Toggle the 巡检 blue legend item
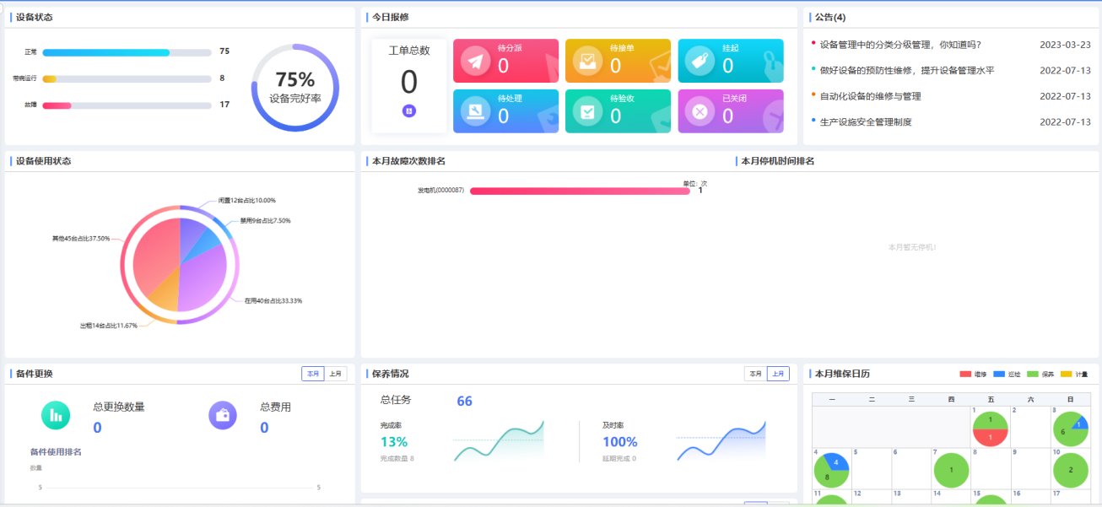The height and width of the screenshot is (507, 1102). (x=1007, y=374)
